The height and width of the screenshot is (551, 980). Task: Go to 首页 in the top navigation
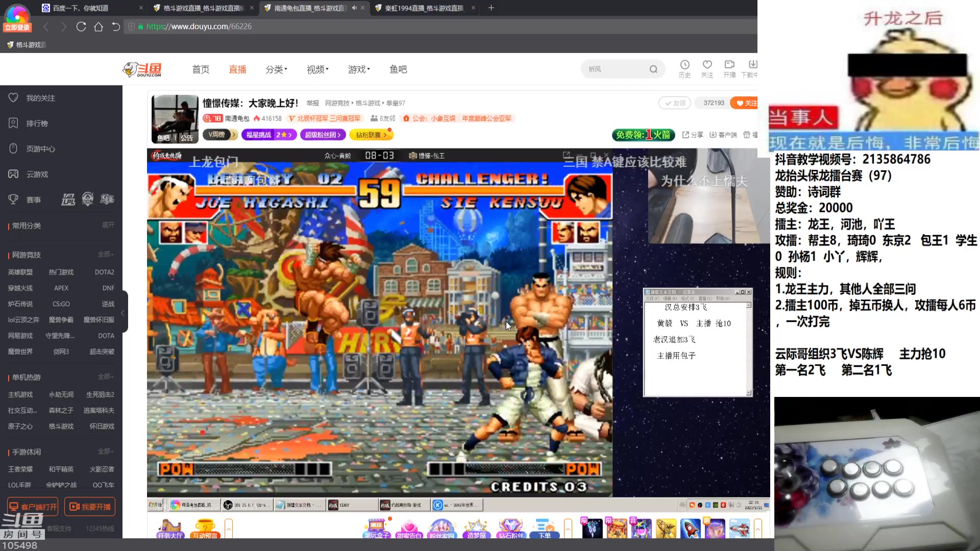pos(201,69)
